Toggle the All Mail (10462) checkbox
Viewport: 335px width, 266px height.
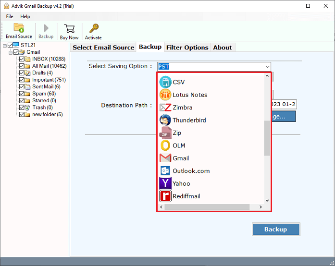22,66
